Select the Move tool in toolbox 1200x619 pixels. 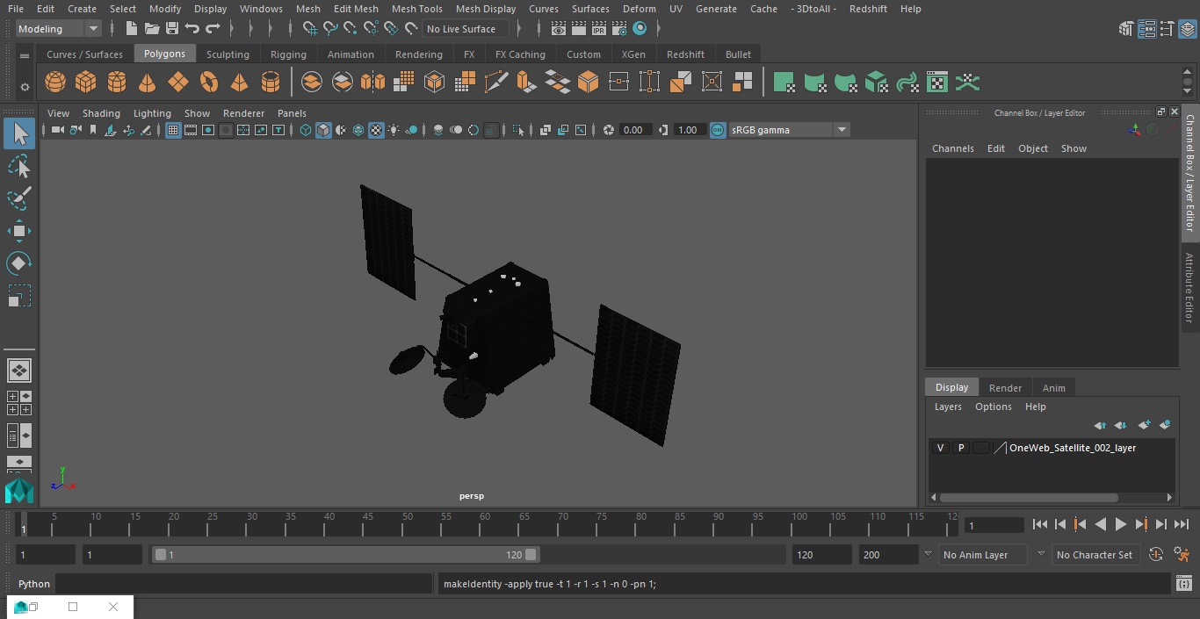point(18,231)
